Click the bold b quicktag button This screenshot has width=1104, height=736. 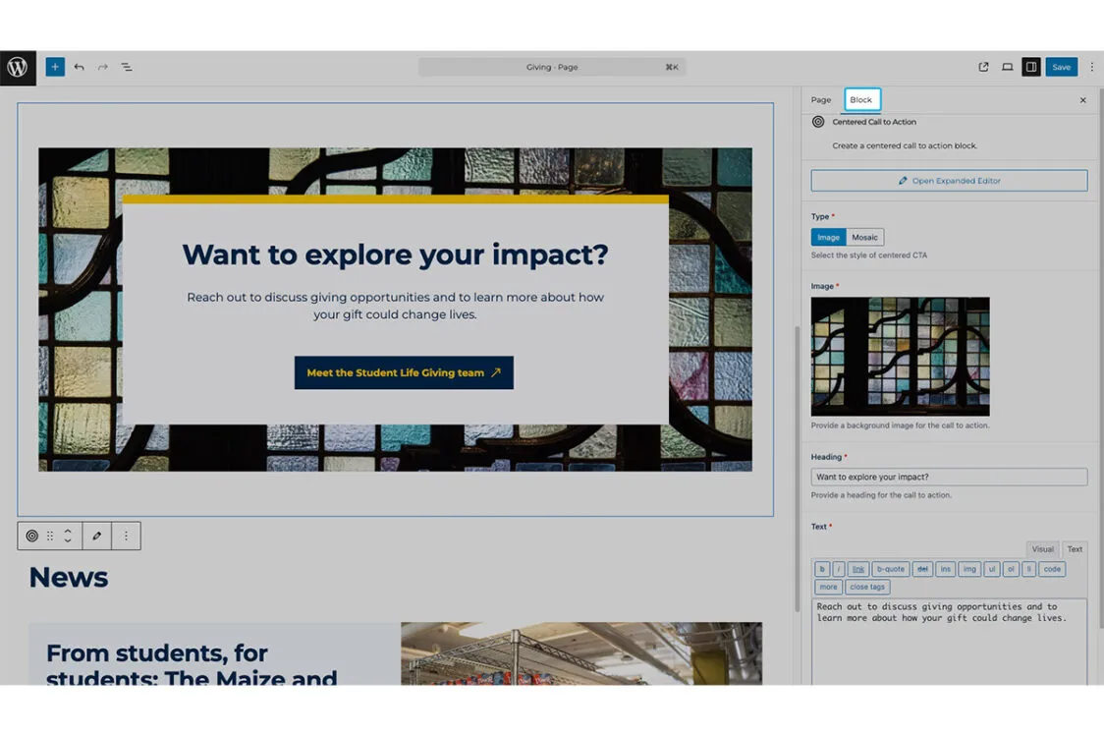pyautogui.click(x=822, y=569)
